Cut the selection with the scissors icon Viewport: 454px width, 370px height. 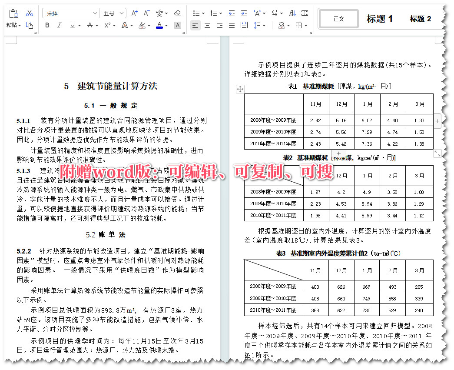click(x=29, y=13)
